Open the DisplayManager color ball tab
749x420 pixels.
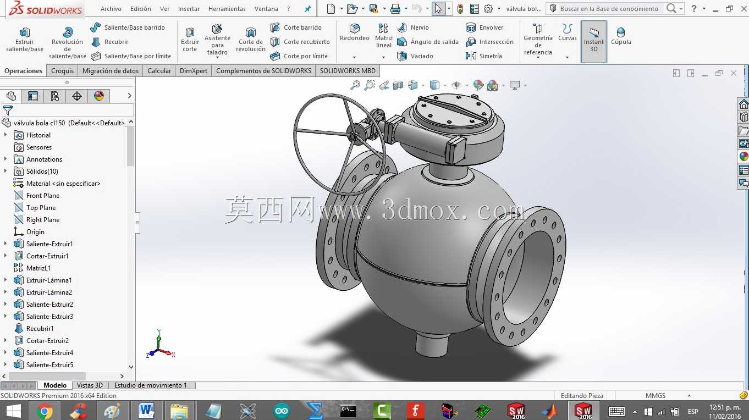coord(99,96)
